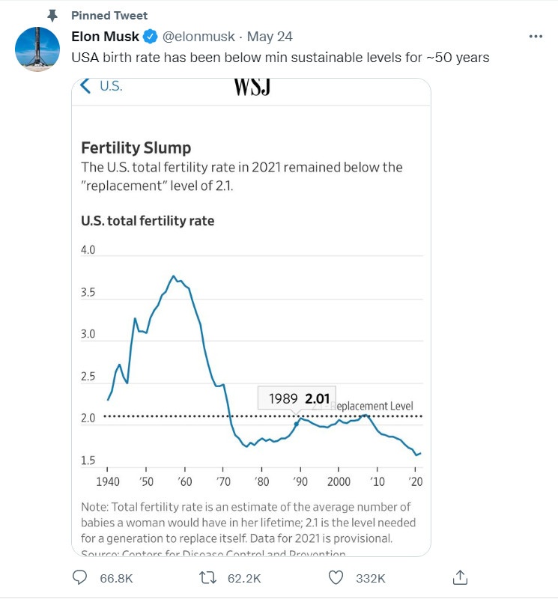The width and height of the screenshot is (558, 599).
Task: Open the Fertility Slump chart image
Action: 251,314
